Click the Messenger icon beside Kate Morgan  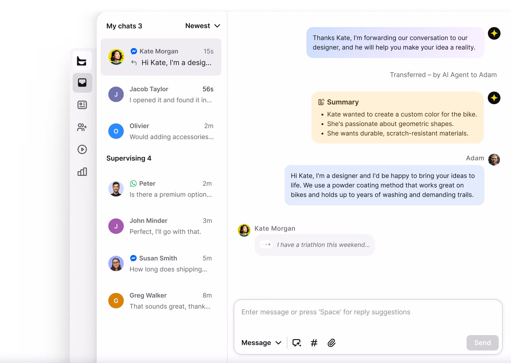pyautogui.click(x=134, y=51)
